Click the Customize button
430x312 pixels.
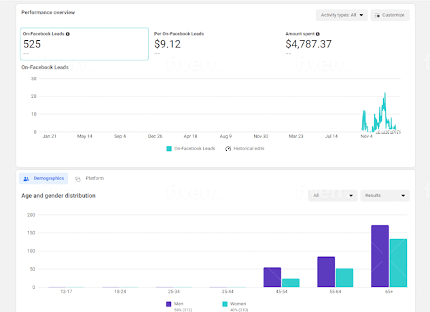[x=390, y=15]
